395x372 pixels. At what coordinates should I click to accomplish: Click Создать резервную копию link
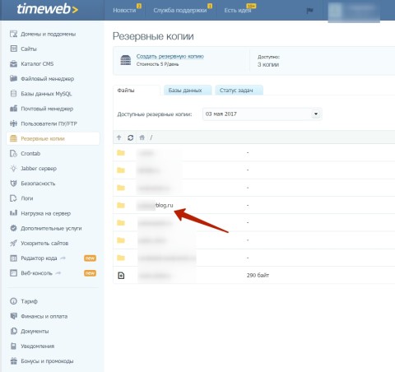[x=170, y=56]
